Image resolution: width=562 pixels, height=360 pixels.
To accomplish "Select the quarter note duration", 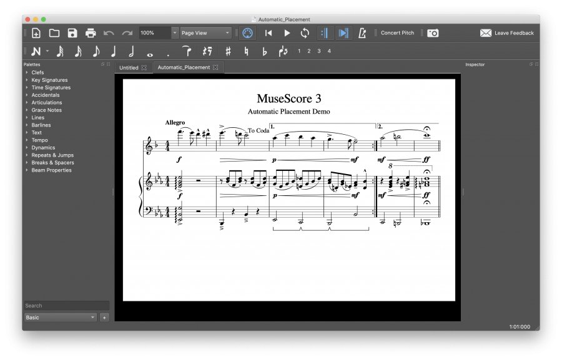I will tap(114, 51).
